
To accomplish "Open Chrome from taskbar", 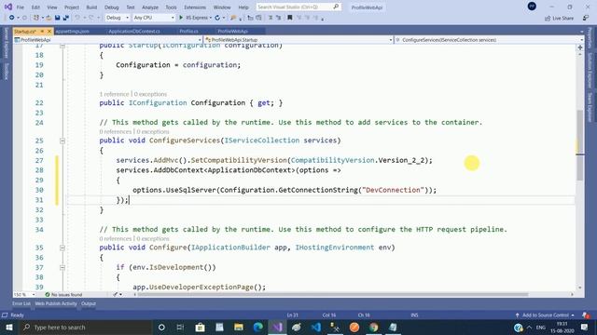I will point(373,327).
